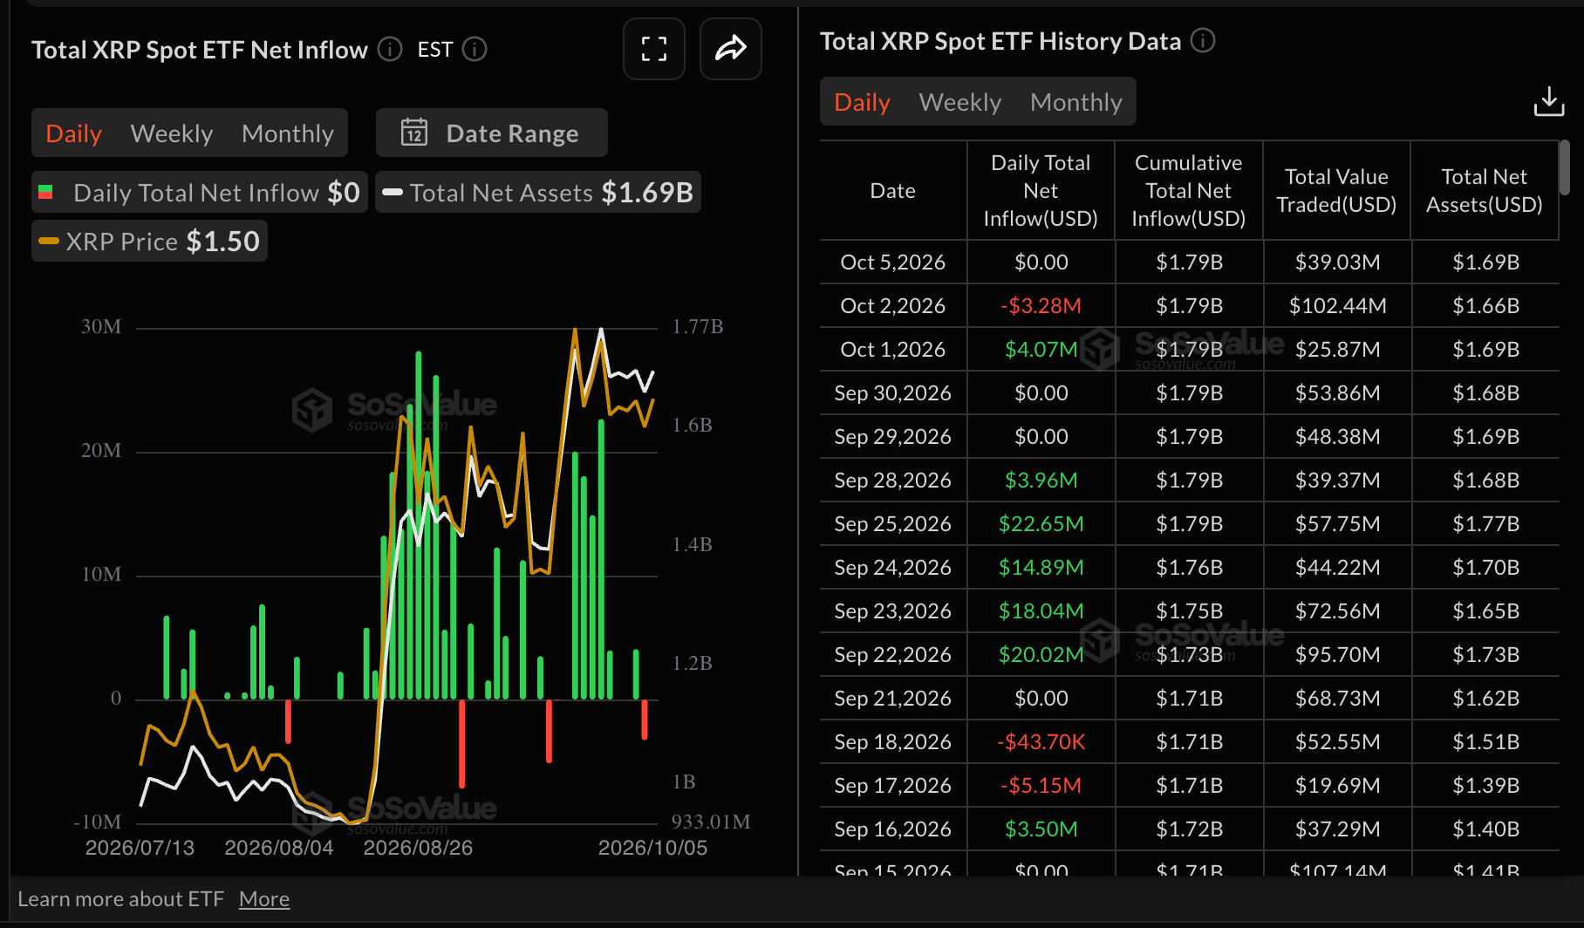
Task: Click the $20.02M inflow value
Action: [1041, 654]
